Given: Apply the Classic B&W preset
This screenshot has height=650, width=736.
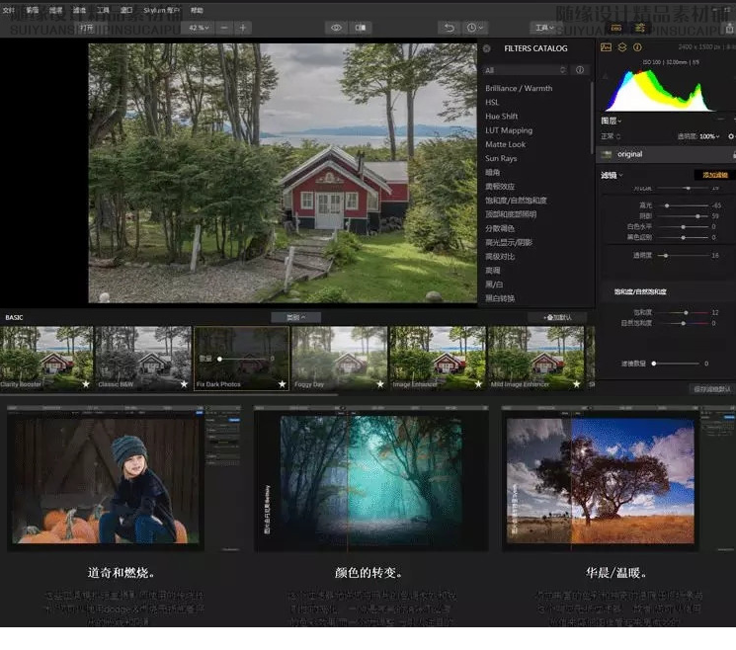Looking at the screenshot, I should pyautogui.click(x=143, y=359).
